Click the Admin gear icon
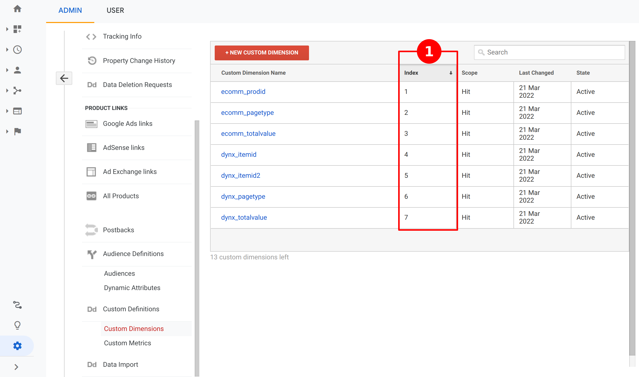This screenshot has width=639, height=377. pyautogui.click(x=17, y=346)
